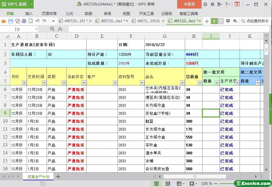Open the 品名 column filter dropdown
This screenshot has width=272, height=187.
click(x=182, y=83)
